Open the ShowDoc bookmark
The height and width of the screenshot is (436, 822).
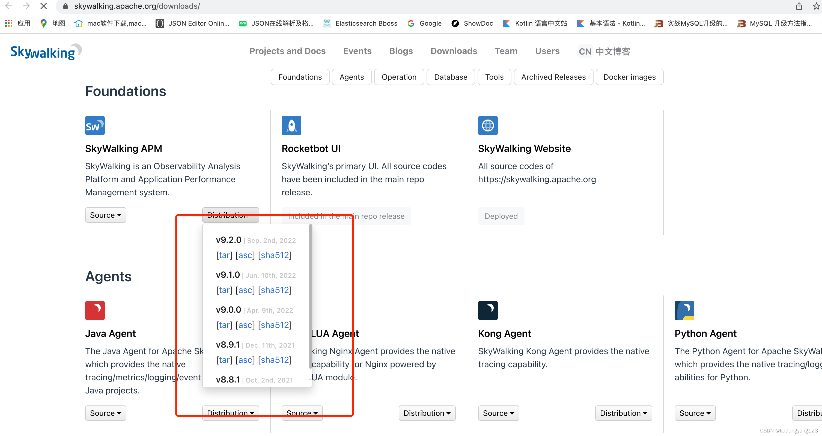coord(472,23)
